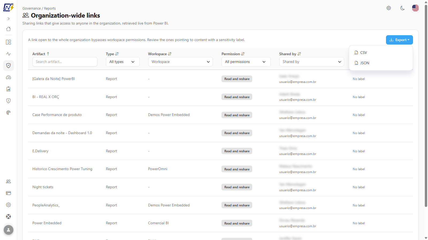Sort by the Artifact column header

coord(41,54)
